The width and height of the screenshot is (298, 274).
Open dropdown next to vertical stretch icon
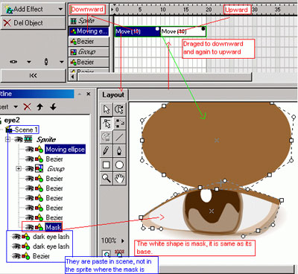(62, 62)
